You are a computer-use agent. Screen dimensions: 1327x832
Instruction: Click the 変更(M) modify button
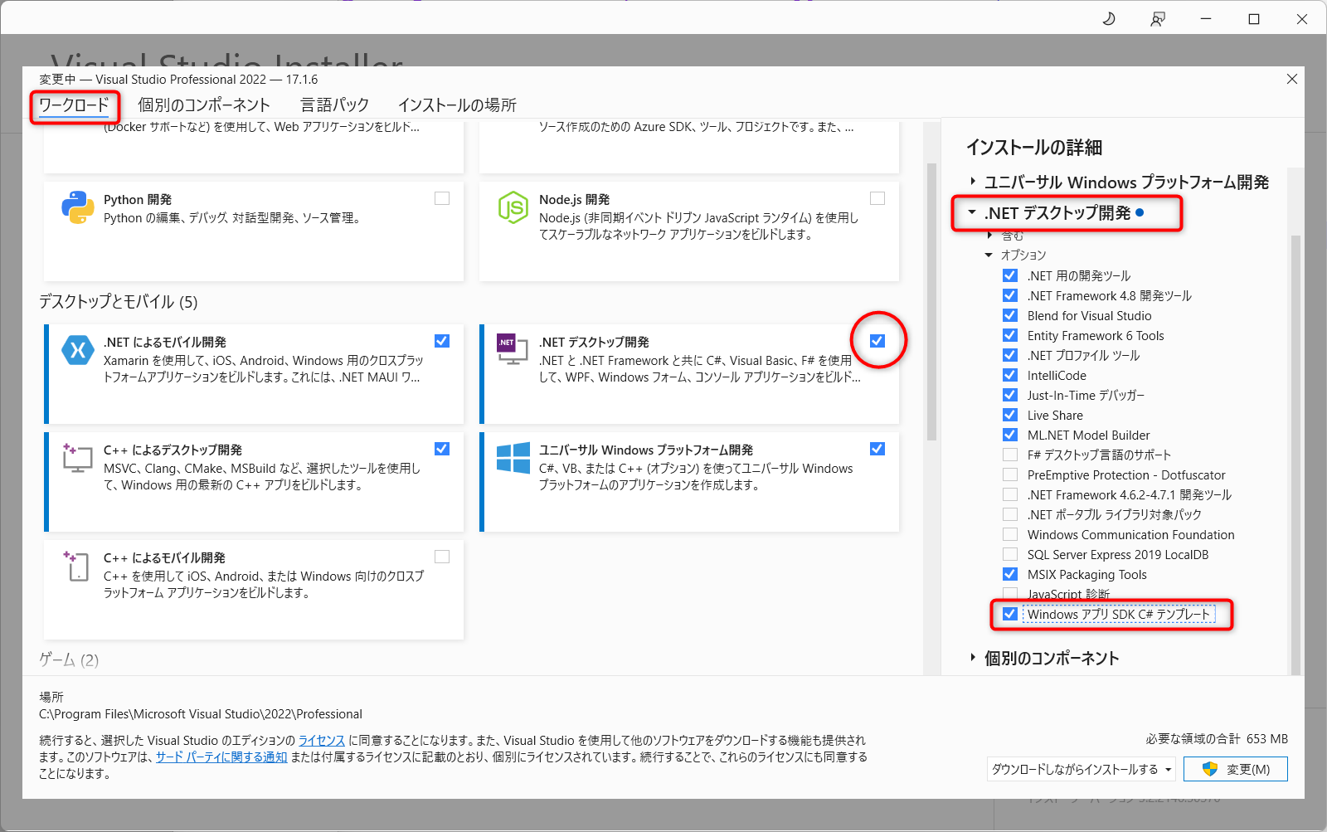pos(1236,769)
